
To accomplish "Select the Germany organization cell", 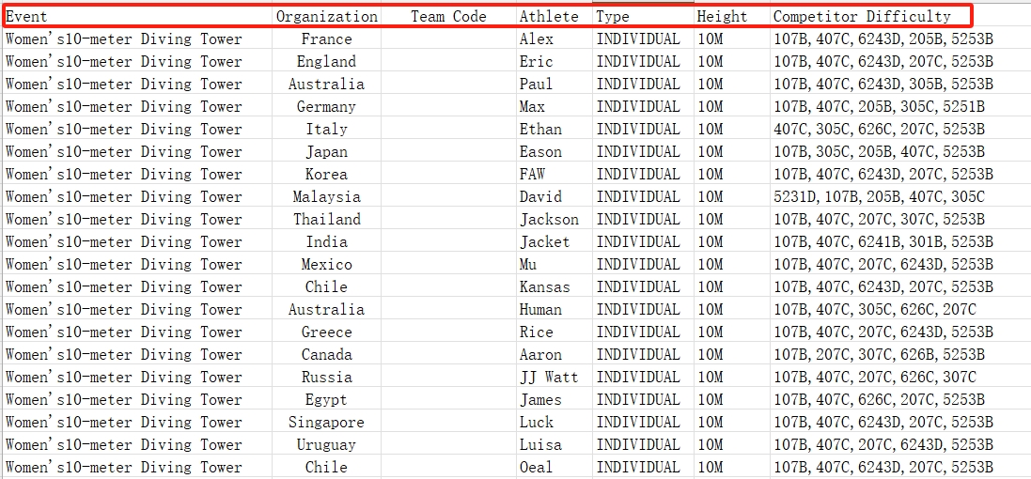I will pos(326,107).
